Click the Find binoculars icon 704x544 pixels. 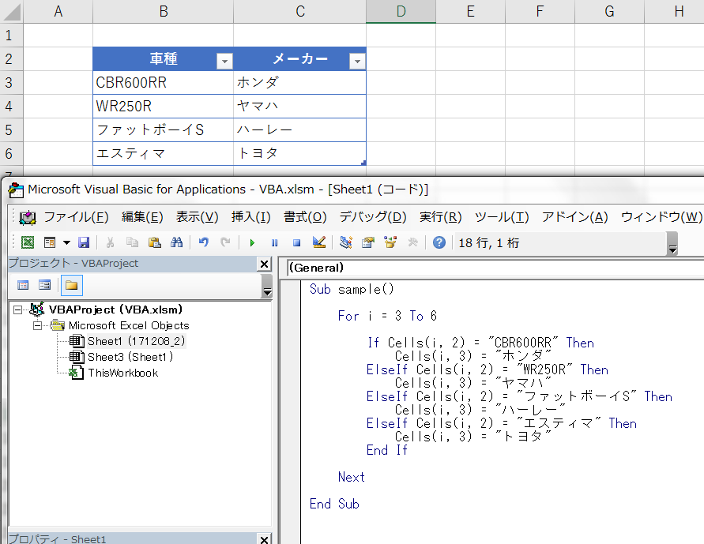tap(177, 243)
